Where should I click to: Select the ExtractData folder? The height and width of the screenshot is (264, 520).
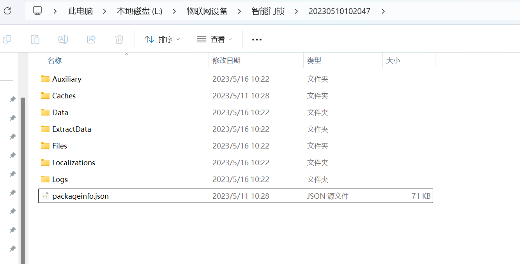(71, 129)
